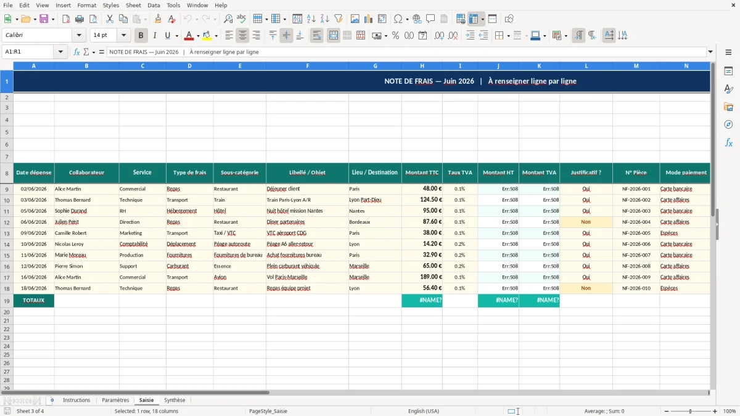740x416 pixels.
Task: Toggle Wrap Text
Action: tap(317, 36)
